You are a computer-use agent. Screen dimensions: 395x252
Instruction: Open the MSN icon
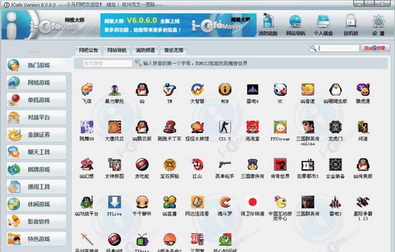point(225,90)
